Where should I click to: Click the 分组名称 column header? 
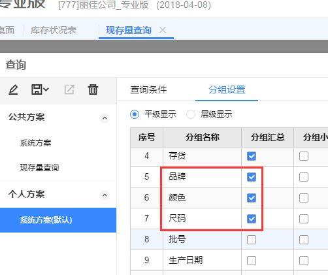point(203,138)
